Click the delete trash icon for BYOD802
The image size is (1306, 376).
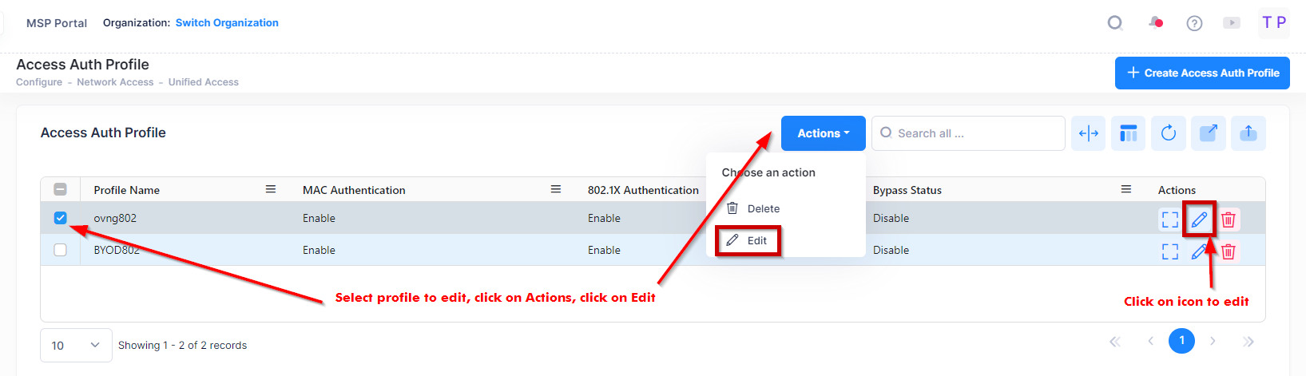click(1229, 251)
